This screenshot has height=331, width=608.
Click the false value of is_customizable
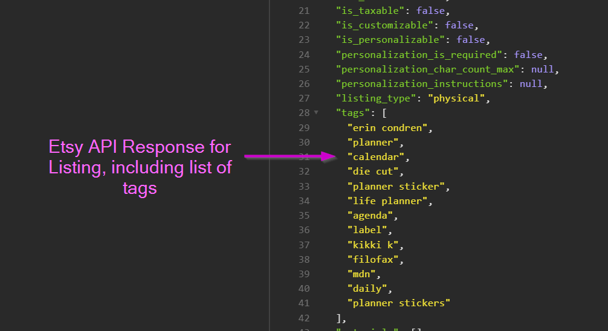(459, 25)
